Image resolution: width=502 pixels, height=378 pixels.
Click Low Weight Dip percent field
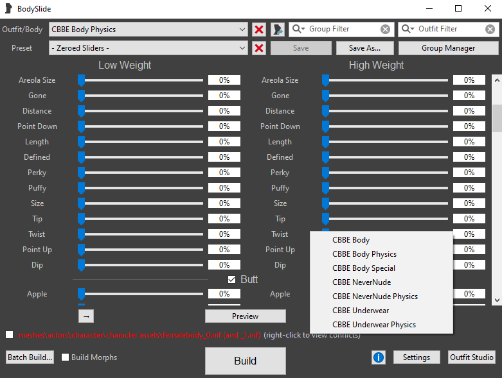[x=224, y=265]
